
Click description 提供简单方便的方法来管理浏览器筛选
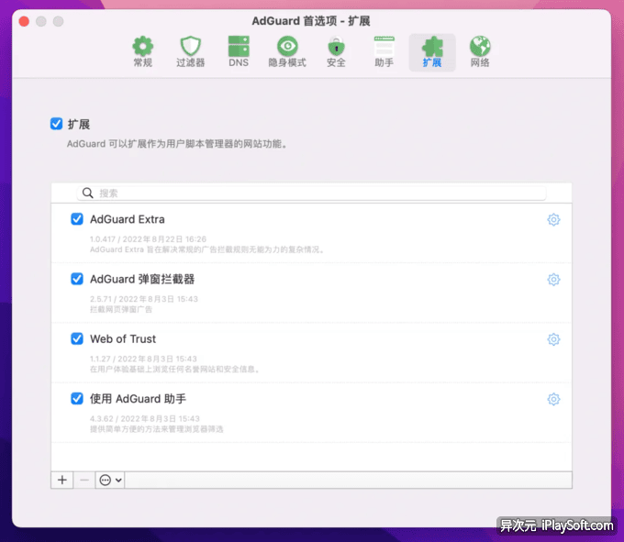(156, 429)
